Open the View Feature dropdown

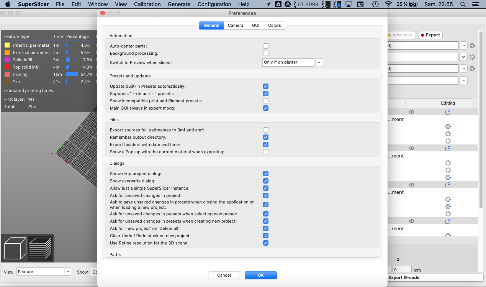(x=43, y=271)
